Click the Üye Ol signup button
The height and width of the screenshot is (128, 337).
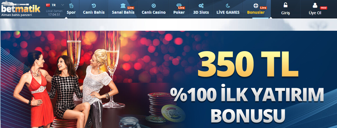tap(315, 9)
